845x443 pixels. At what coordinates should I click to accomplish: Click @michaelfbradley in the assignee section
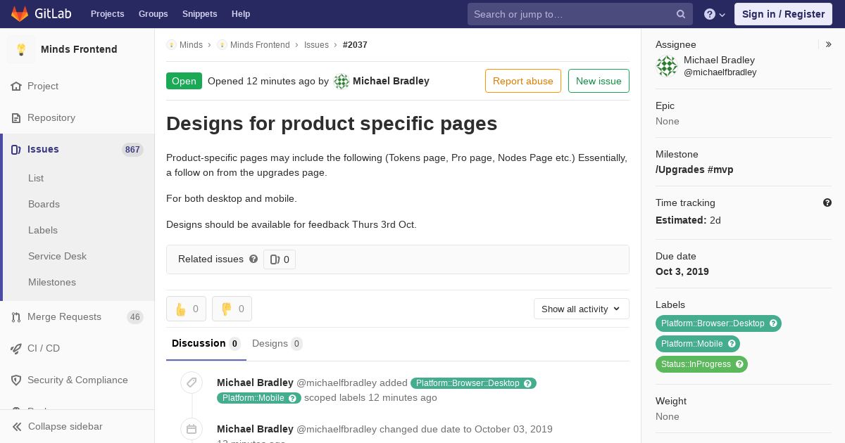pos(720,72)
